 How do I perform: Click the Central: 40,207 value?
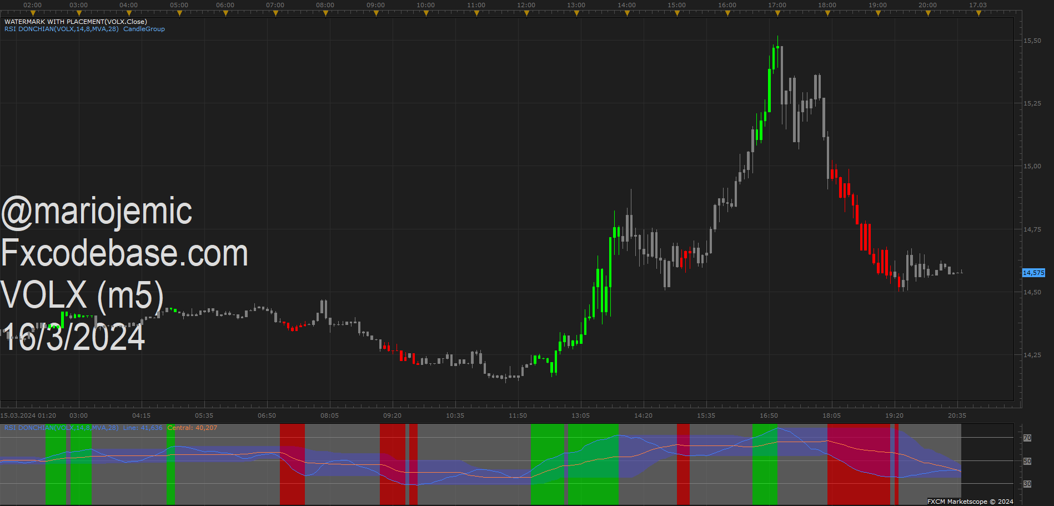[192, 428]
